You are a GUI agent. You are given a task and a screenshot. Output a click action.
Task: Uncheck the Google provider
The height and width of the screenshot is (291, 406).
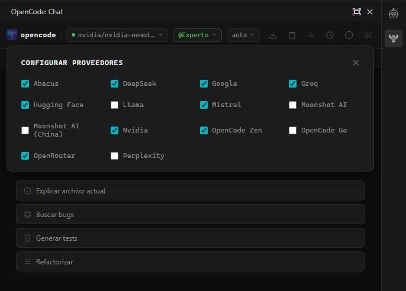[x=204, y=83]
